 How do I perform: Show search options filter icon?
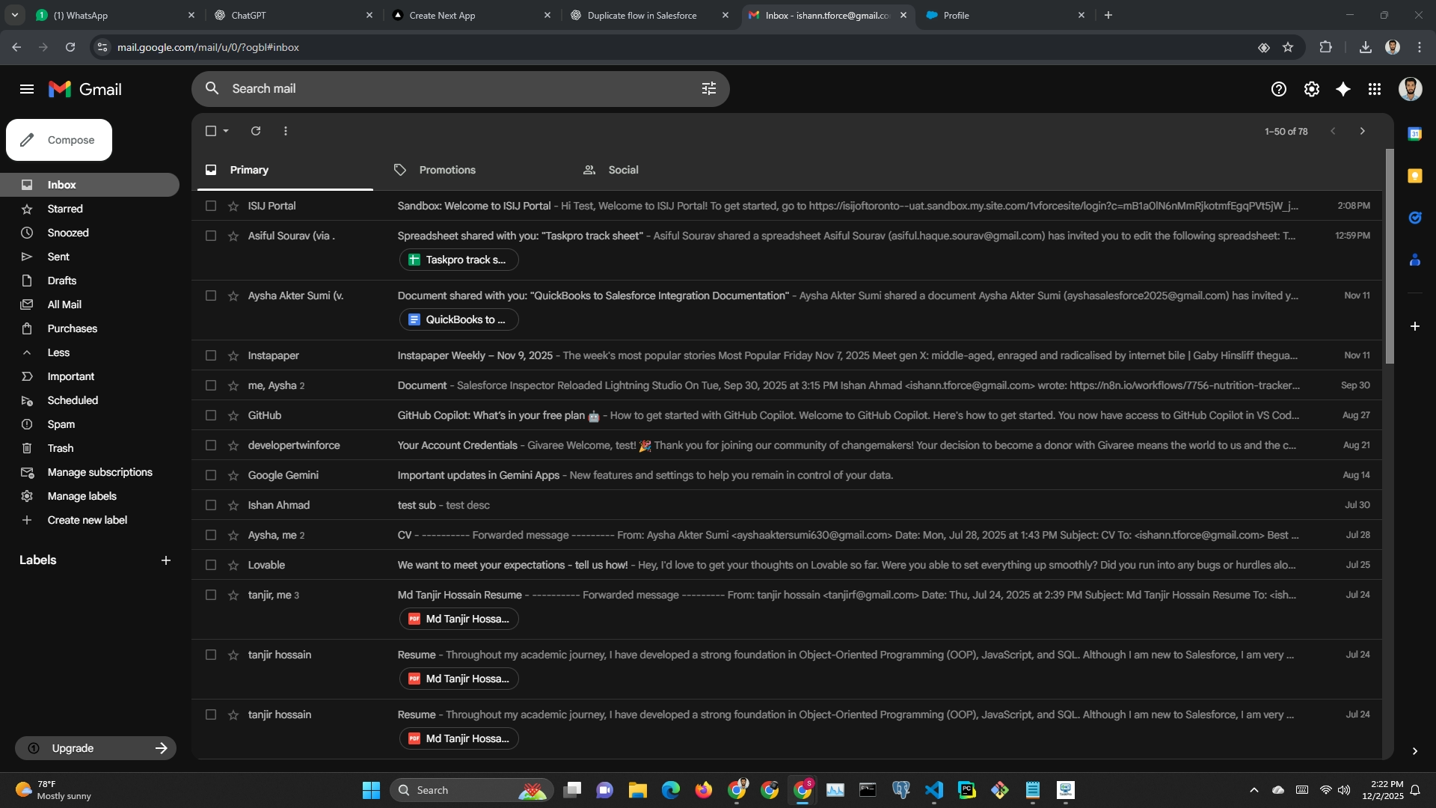(709, 89)
